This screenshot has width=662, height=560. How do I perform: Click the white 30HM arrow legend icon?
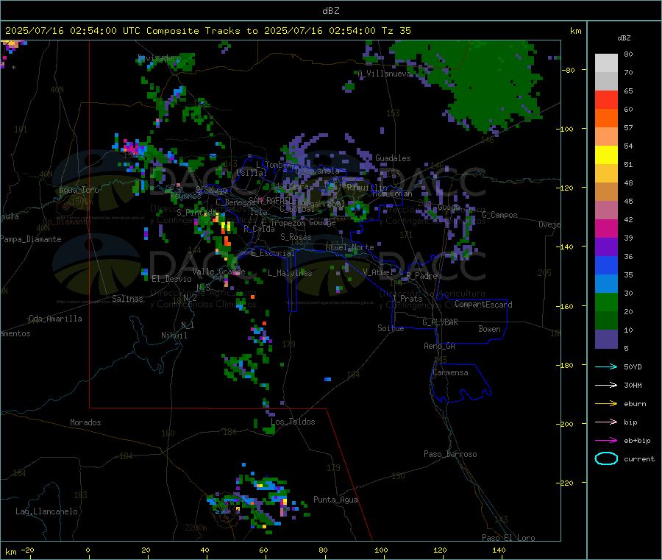pos(606,385)
